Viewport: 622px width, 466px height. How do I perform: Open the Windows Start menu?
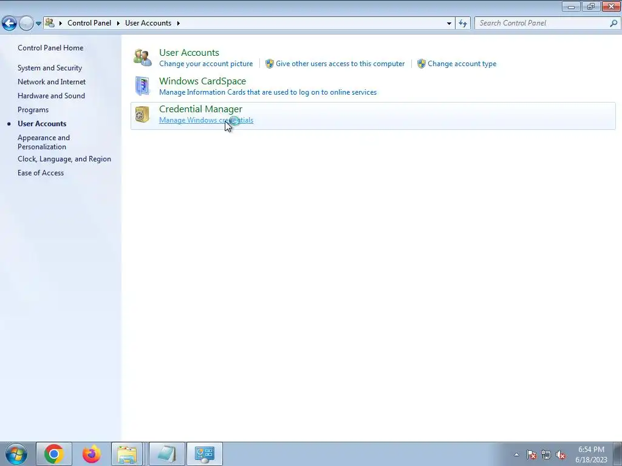pyautogui.click(x=16, y=454)
